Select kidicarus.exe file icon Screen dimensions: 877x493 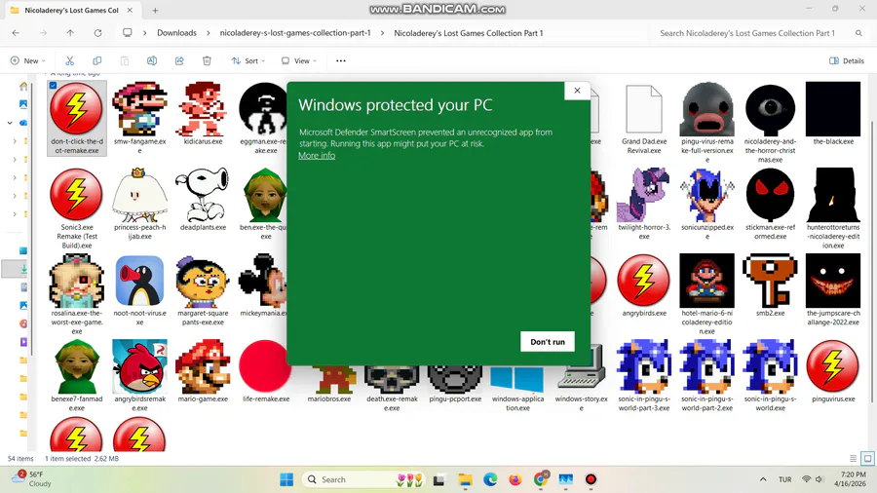(203, 109)
